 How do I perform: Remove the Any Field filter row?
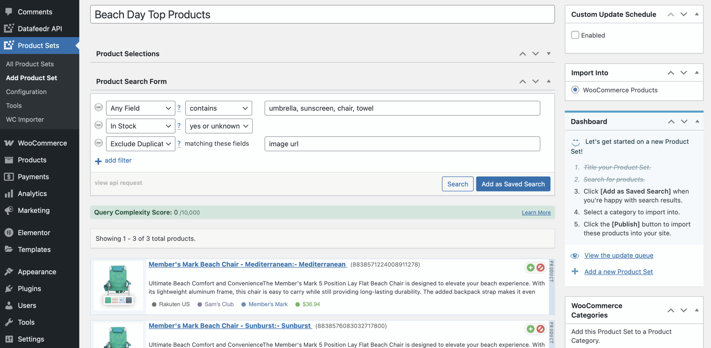tap(99, 107)
